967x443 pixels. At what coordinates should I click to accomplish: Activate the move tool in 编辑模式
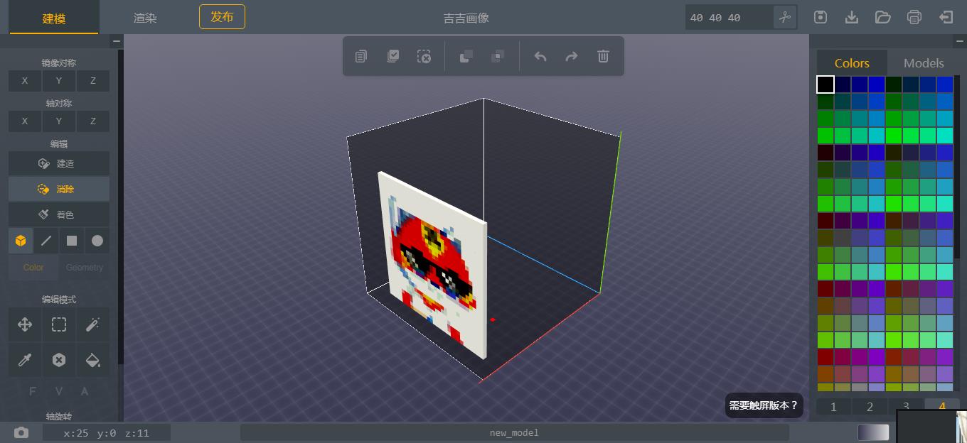pos(25,324)
